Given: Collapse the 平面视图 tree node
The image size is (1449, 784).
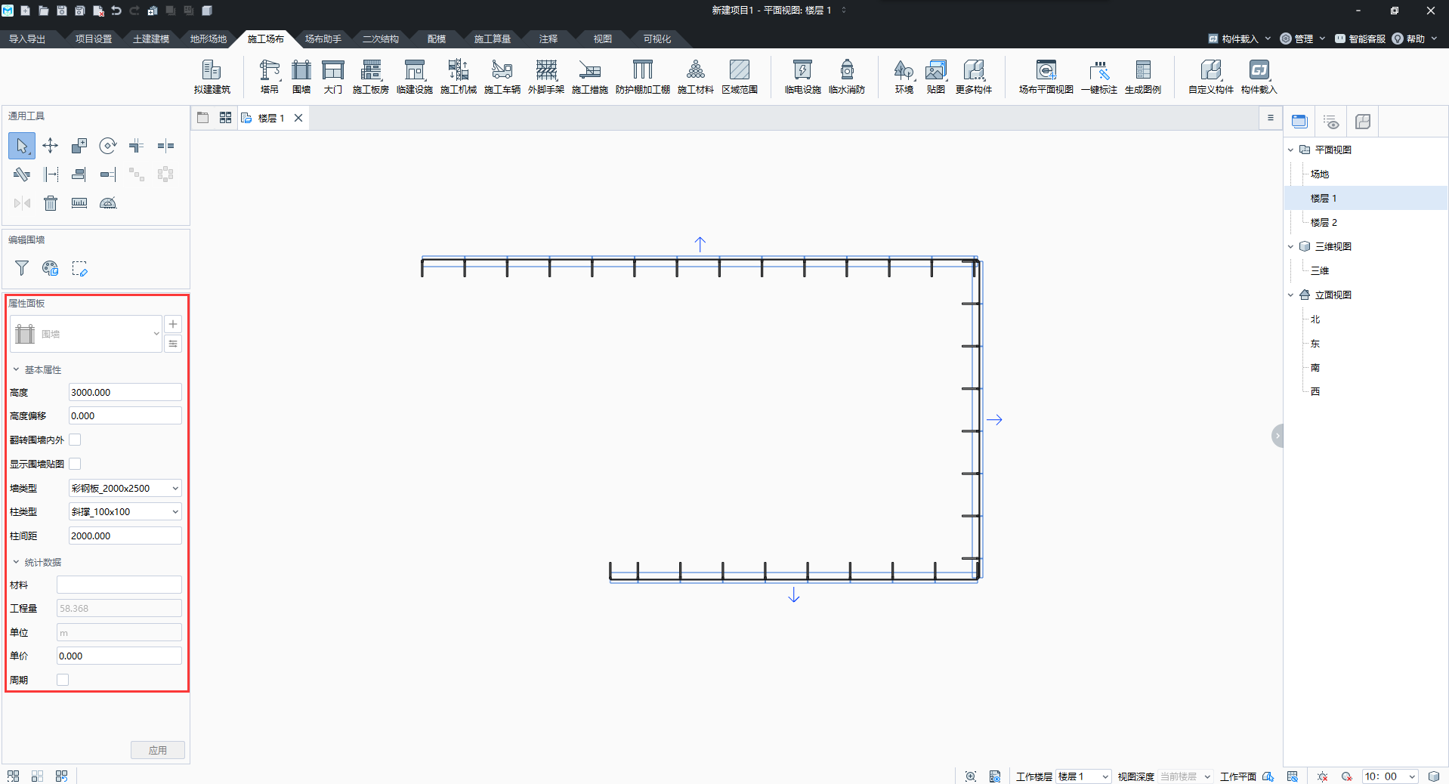Looking at the screenshot, I should coord(1291,150).
